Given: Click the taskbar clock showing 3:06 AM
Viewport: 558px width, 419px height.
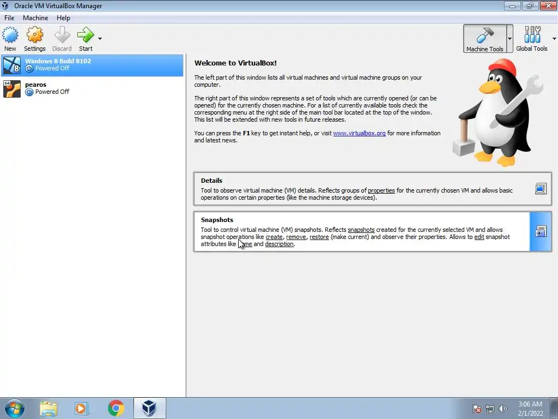Looking at the screenshot, I should pyautogui.click(x=530, y=409).
